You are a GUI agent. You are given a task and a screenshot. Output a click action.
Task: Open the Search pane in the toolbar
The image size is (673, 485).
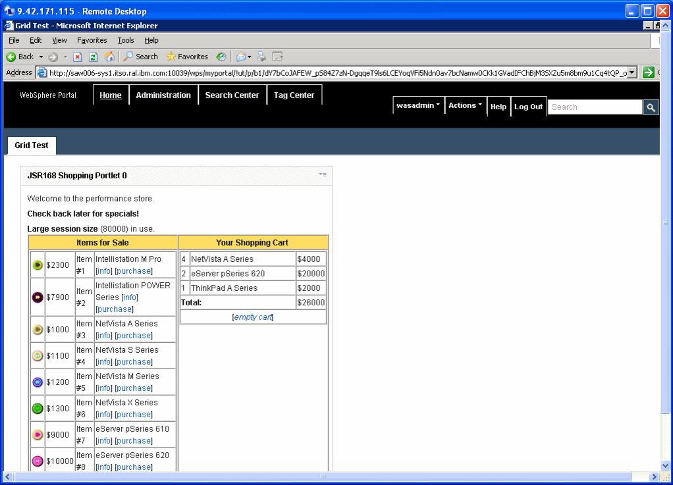click(x=141, y=57)
